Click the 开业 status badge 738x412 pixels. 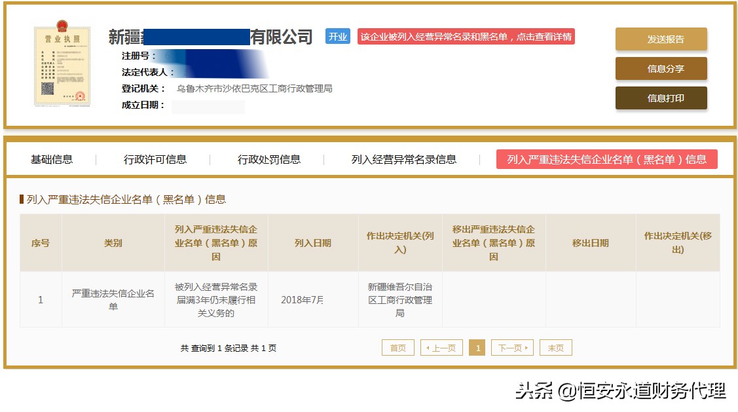point(337,37)
